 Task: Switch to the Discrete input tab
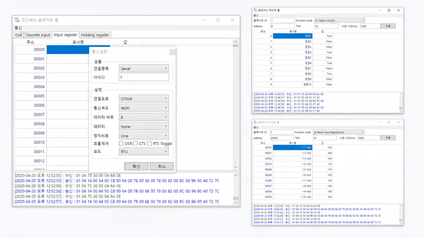tap(38, 35)
